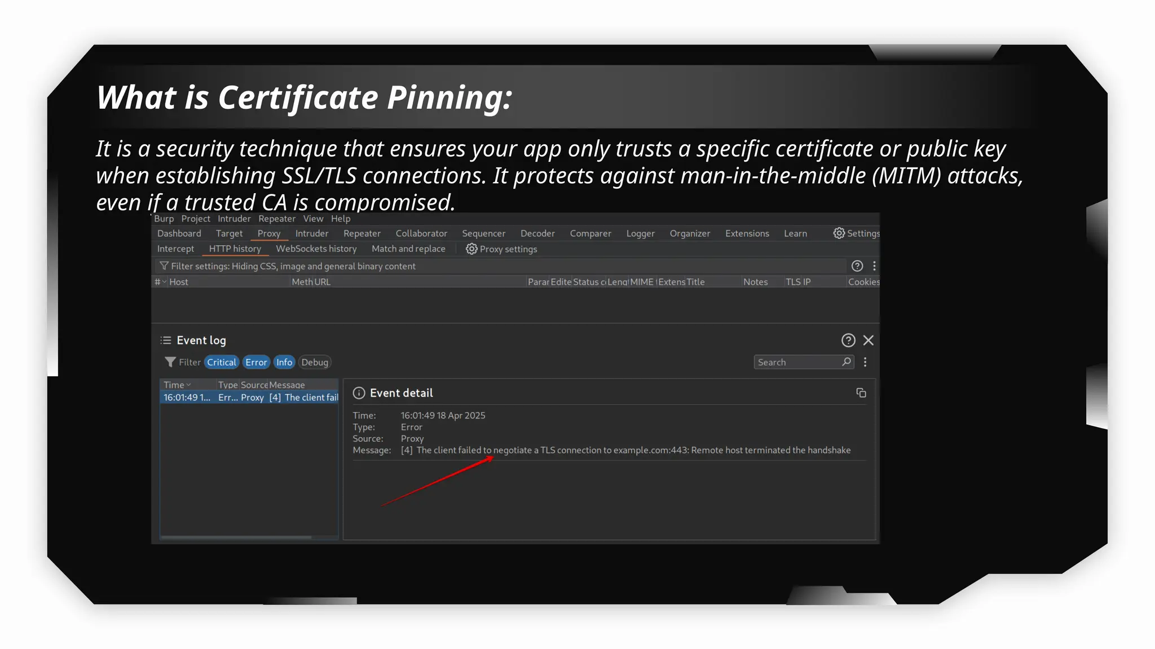Open the HTTP history help question icon
This screenshot has height=649, width=1155.
tap(857, 266)
